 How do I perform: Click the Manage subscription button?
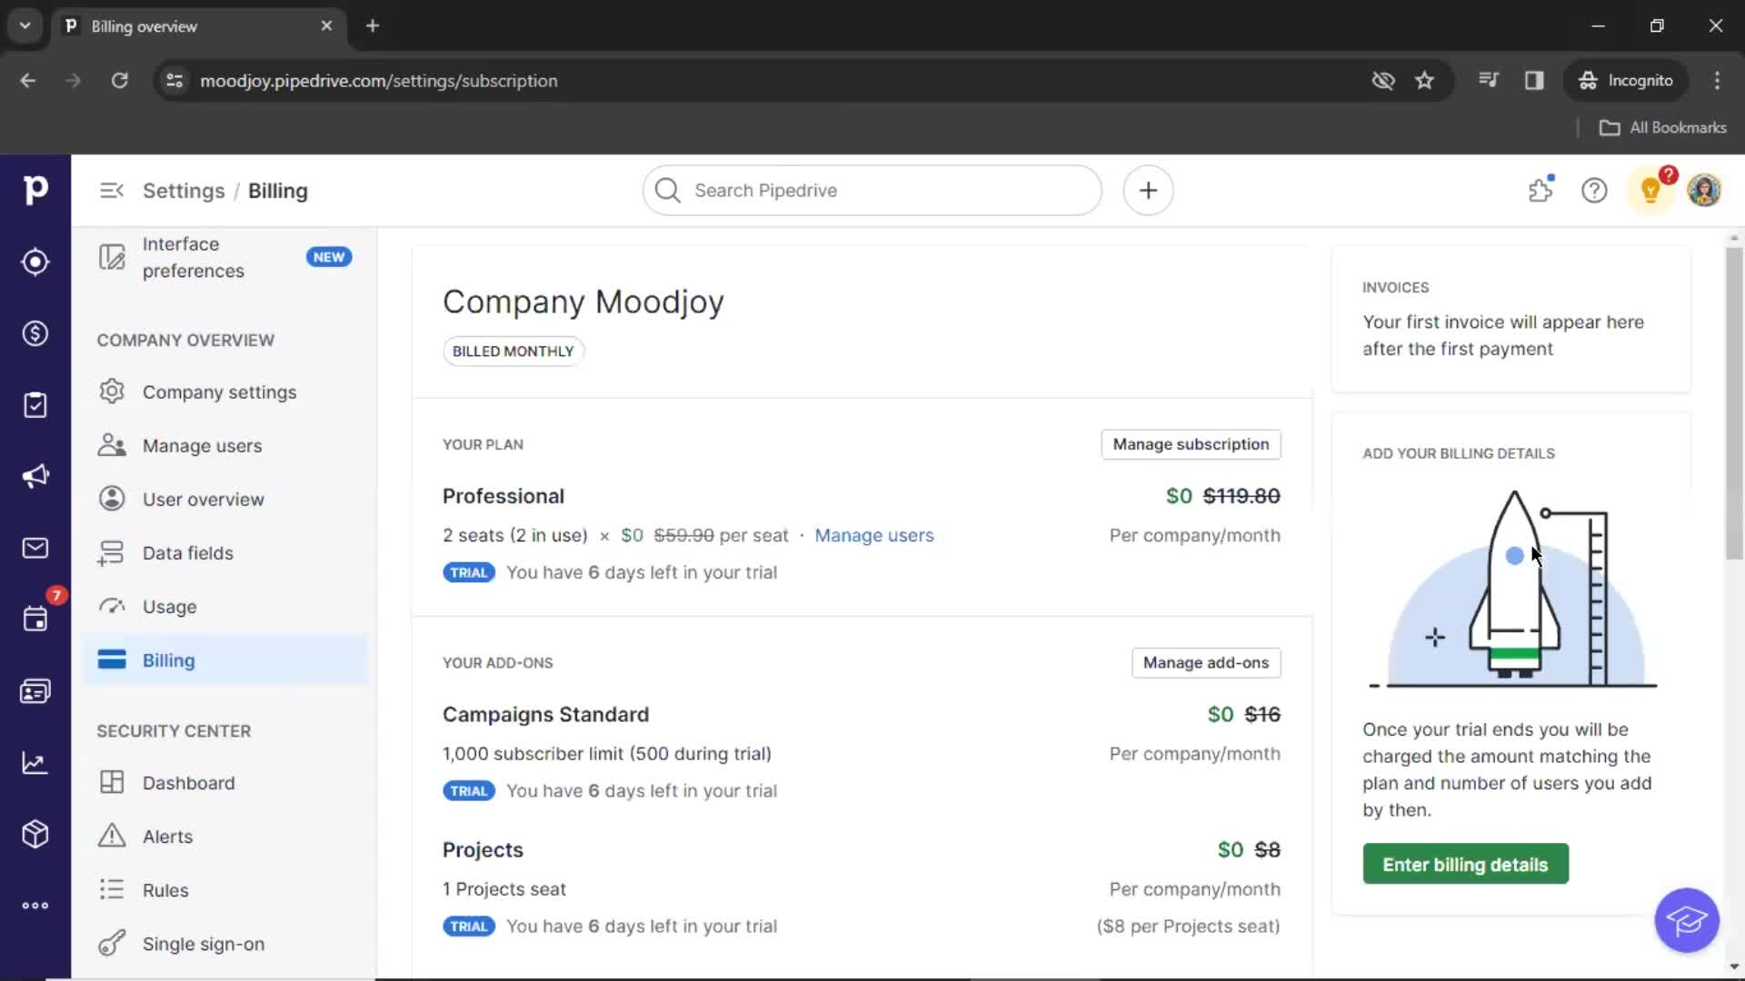(x=1191, y=444)
